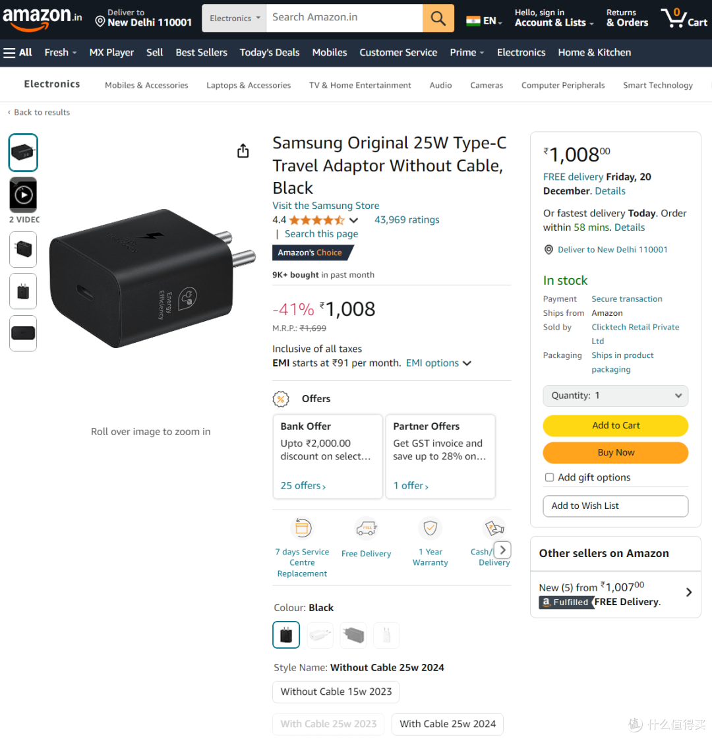Click the Free Delivery truck icon
Screen dimensions: 712x739
366,528
